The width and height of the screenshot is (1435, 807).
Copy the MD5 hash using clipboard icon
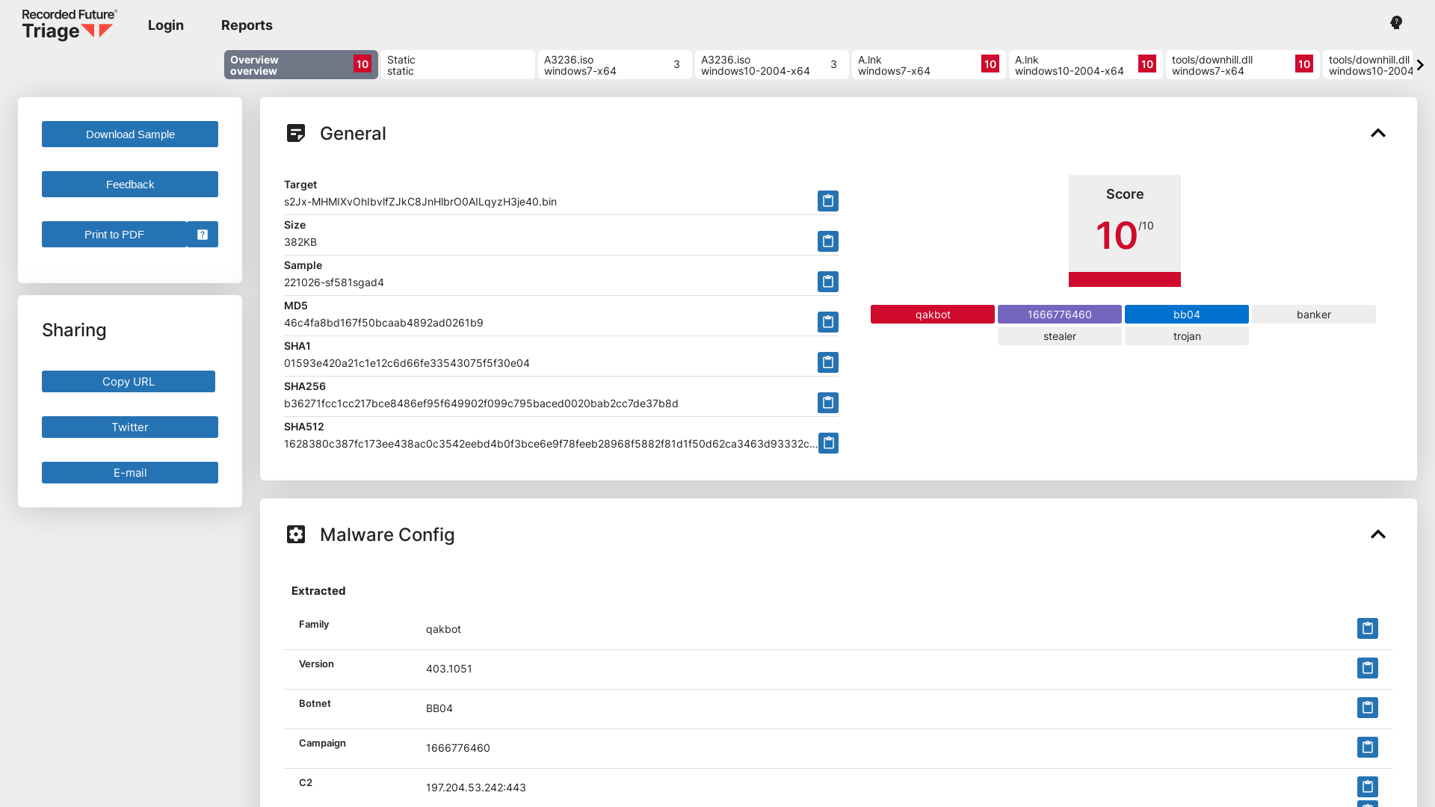point(827,322)
